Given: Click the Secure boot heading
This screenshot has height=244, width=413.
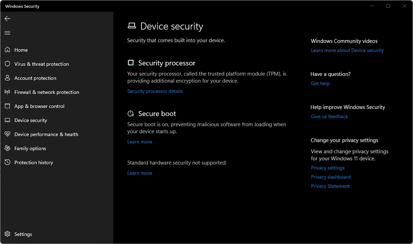Looking at the screenshot, I should click(157, 114).
